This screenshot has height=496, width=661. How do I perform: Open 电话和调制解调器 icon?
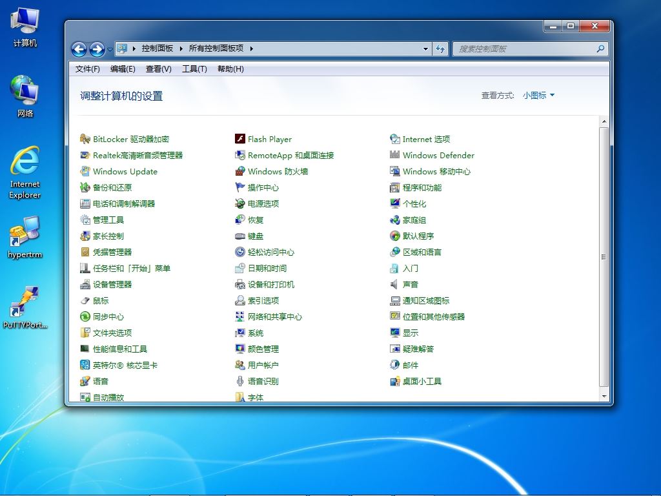coord(85,203)
